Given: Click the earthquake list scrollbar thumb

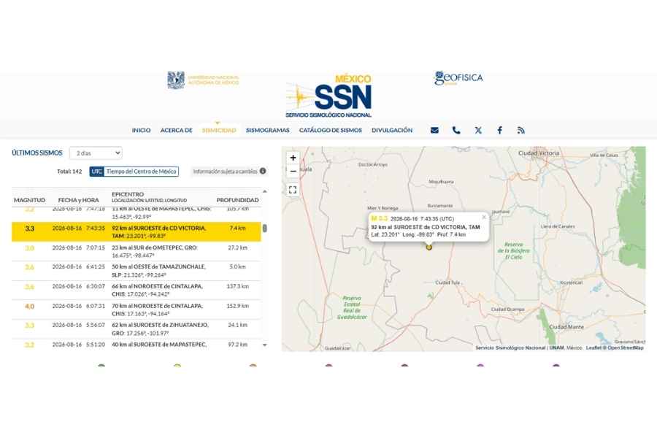Looking at the screenshot, I should coord(265,228).
